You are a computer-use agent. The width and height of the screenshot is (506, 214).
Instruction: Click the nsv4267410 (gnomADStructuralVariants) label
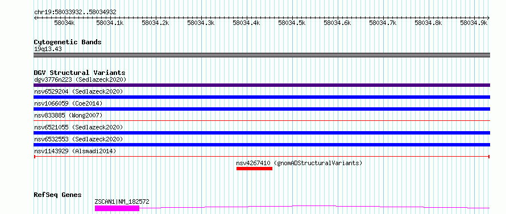click(x=299, y=163)
